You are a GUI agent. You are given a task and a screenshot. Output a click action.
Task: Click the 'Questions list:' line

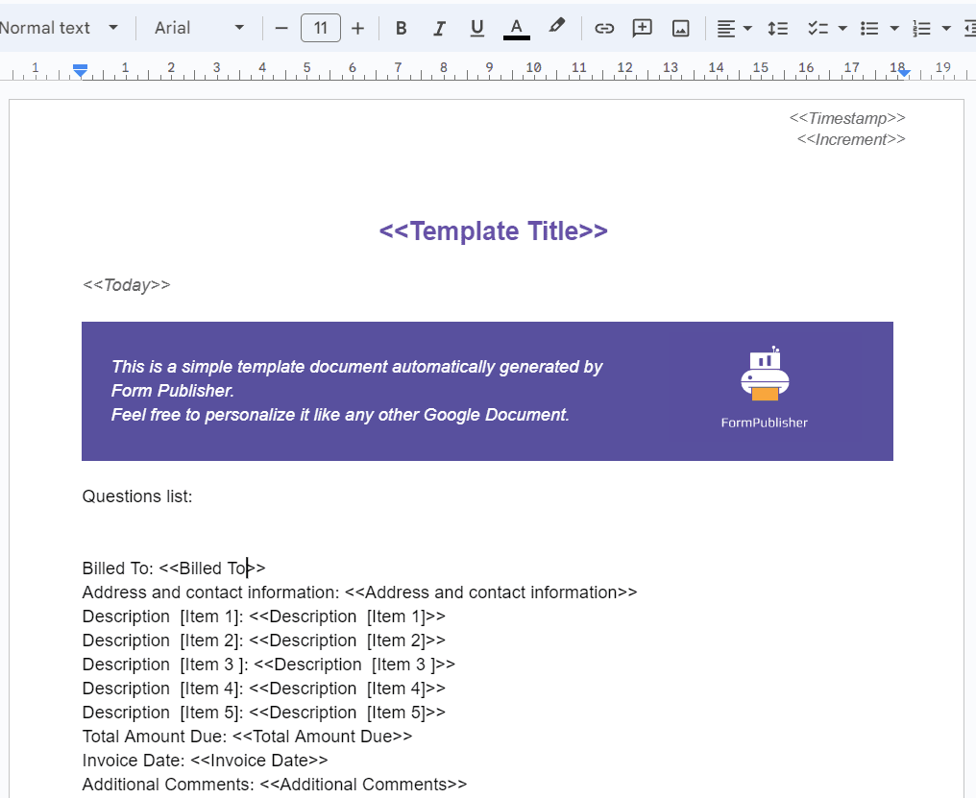(x=137, y=496)
